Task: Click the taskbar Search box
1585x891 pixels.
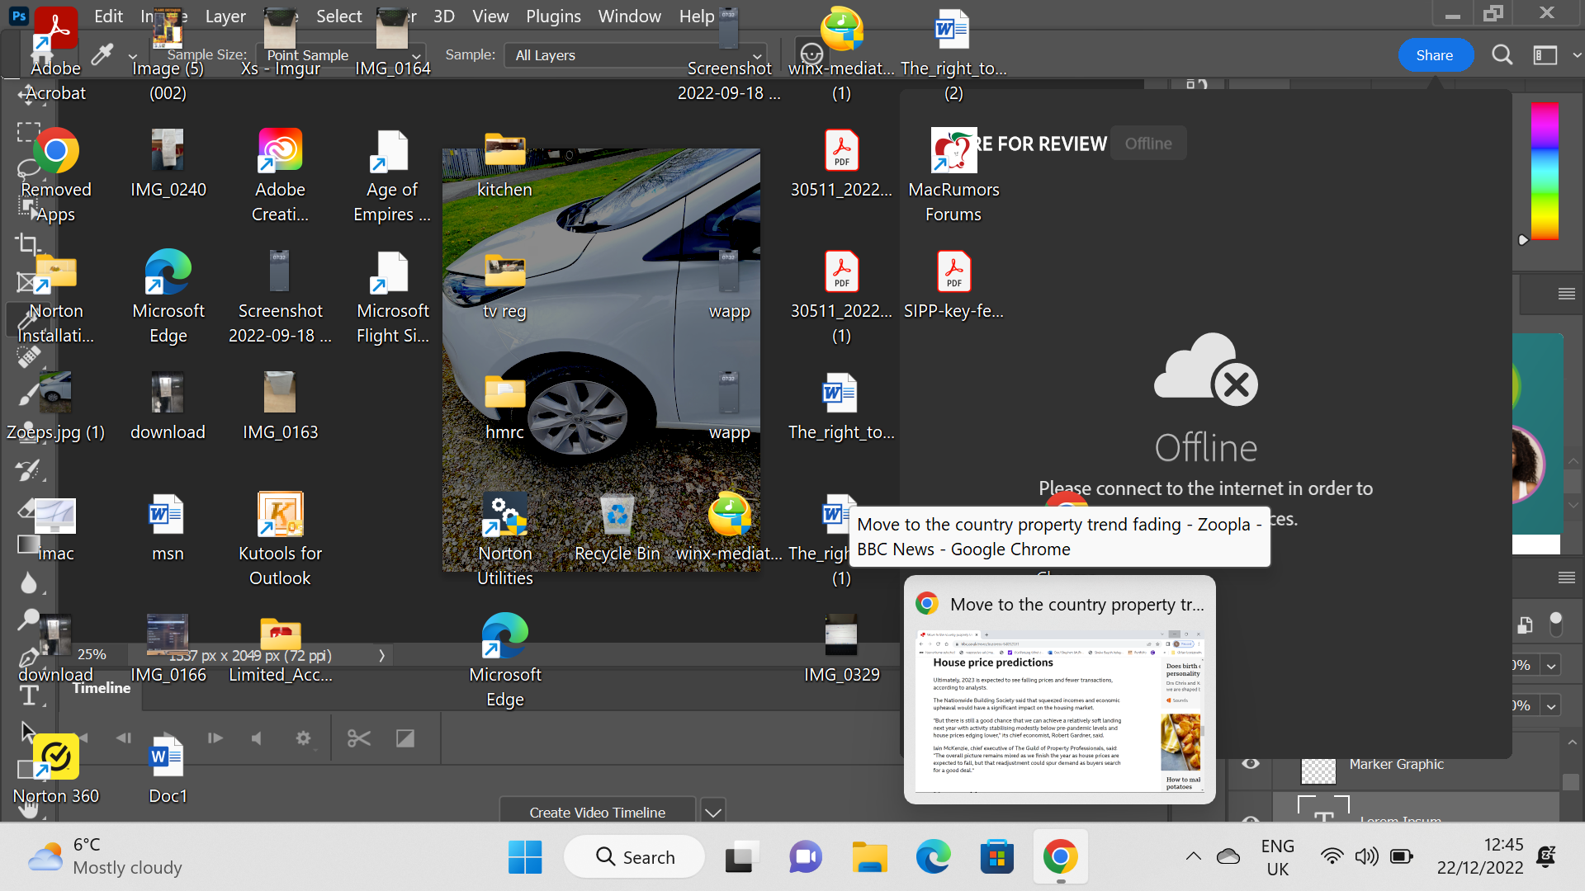Action: coord(634,858)
